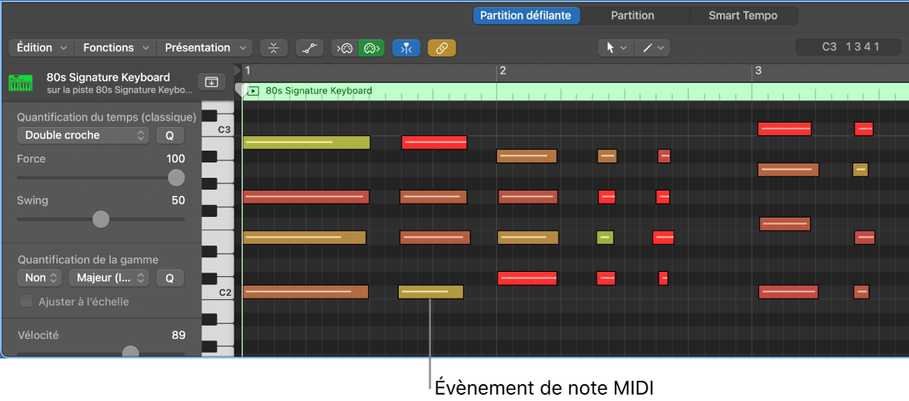The image size is (909, 401).
Task: Open the Édition menu
Action: [41, 48]
